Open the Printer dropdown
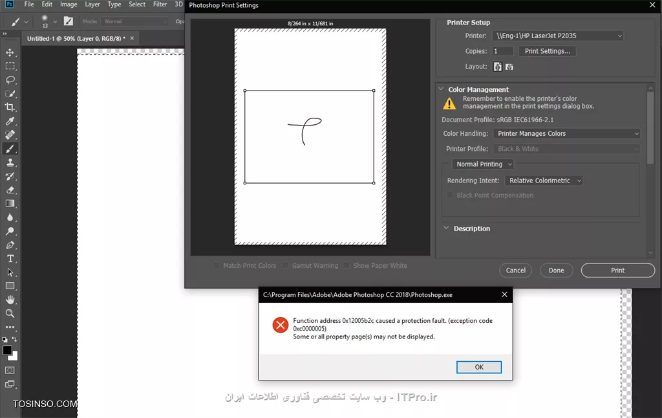This screenshot has height=418, width=662. click(x=558, y=36)
